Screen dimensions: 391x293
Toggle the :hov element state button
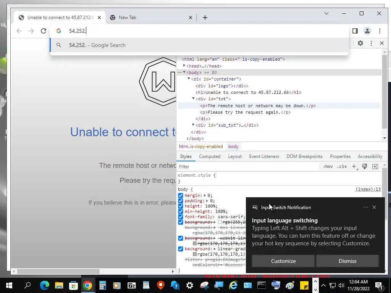(328, 166)
